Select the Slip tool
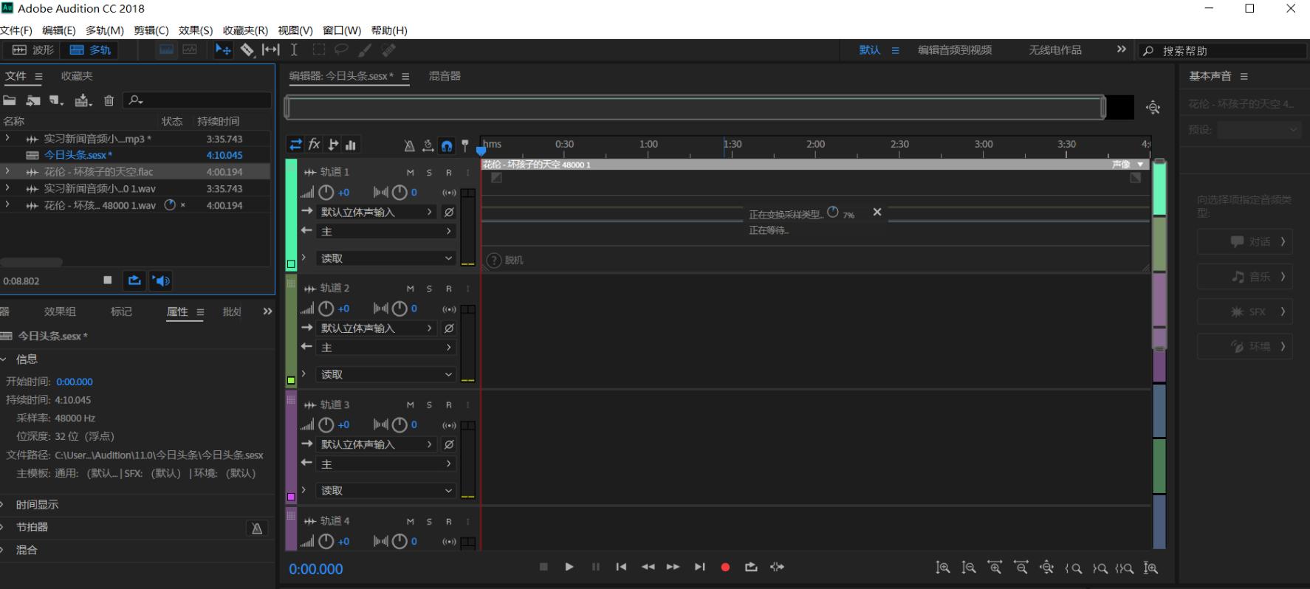Image resolution: width=1310 pixels, height=589 pixels. pos(271,49)
